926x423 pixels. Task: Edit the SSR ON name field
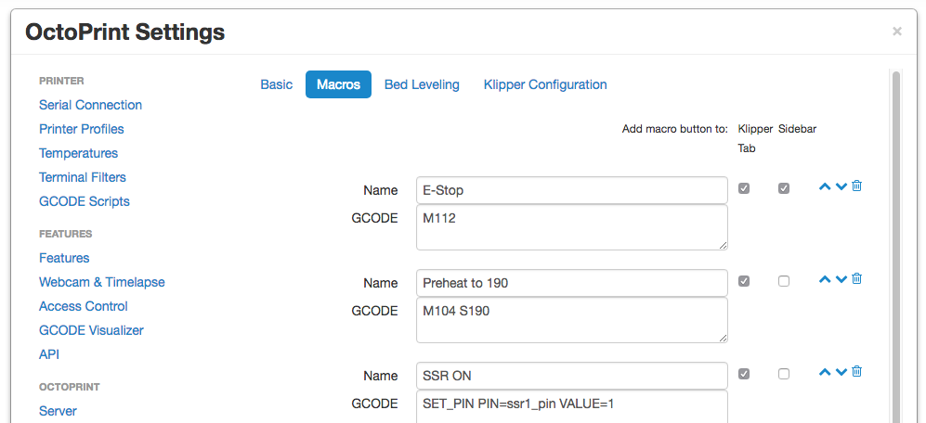coord(571,375)
